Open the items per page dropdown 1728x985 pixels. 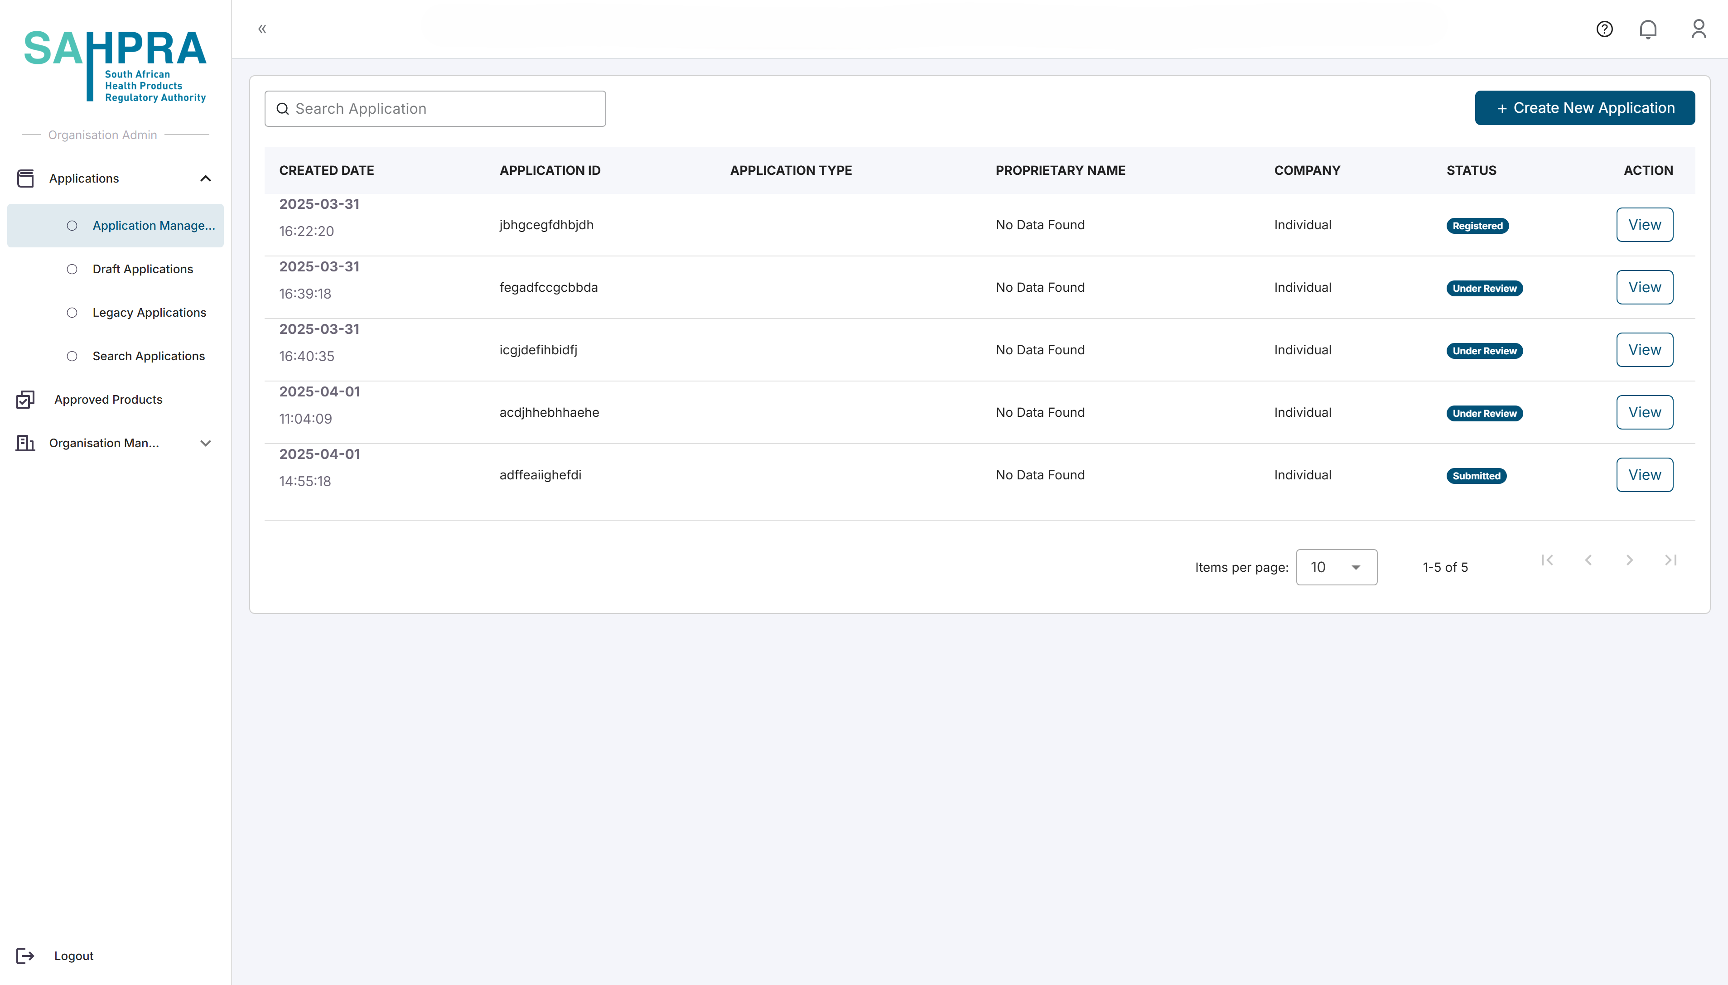pos(1336,567)
